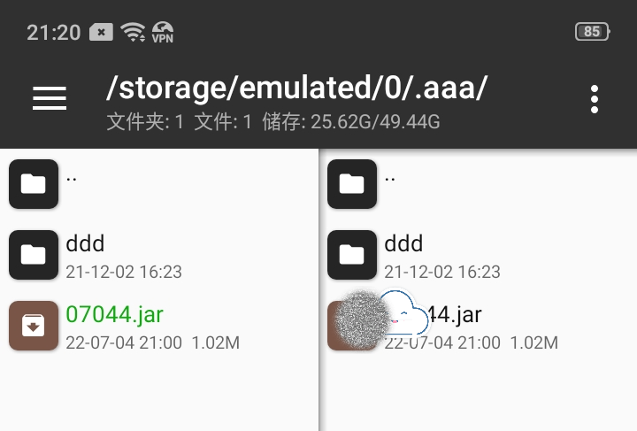Screen dimensions: 637x431
Task: Go up via '..' entry in left pane
Action: tap(71, 179)
